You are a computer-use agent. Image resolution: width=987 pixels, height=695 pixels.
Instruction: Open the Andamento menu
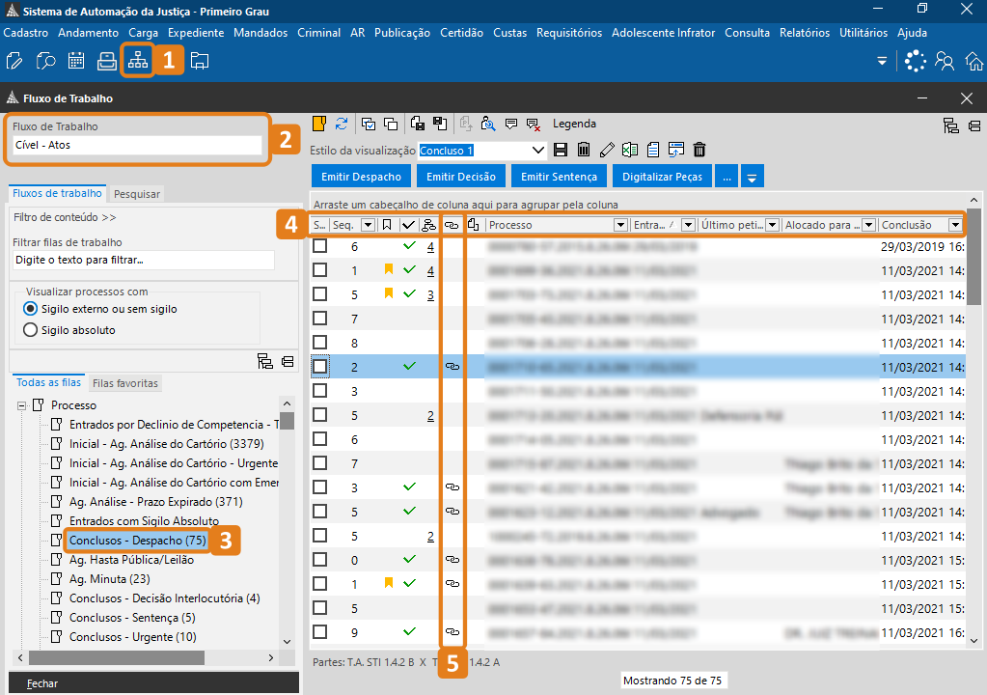88,33
